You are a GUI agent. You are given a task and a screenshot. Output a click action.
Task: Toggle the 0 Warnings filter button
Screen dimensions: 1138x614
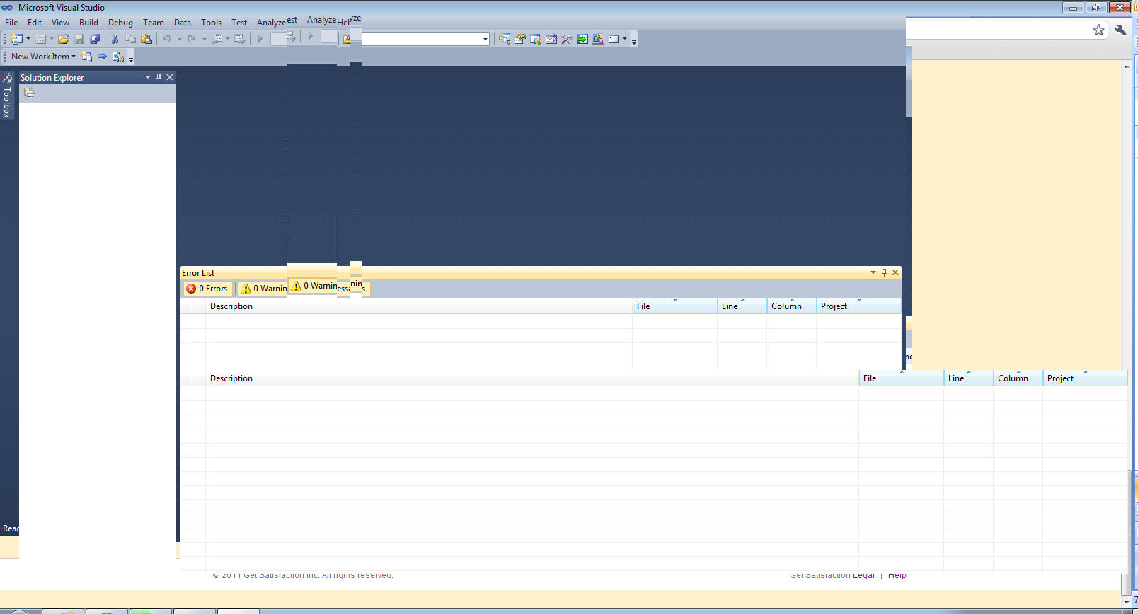click(x=263, y=289)
